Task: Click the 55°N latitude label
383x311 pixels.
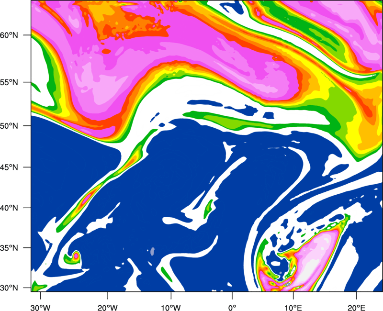Action: point(9,82)
